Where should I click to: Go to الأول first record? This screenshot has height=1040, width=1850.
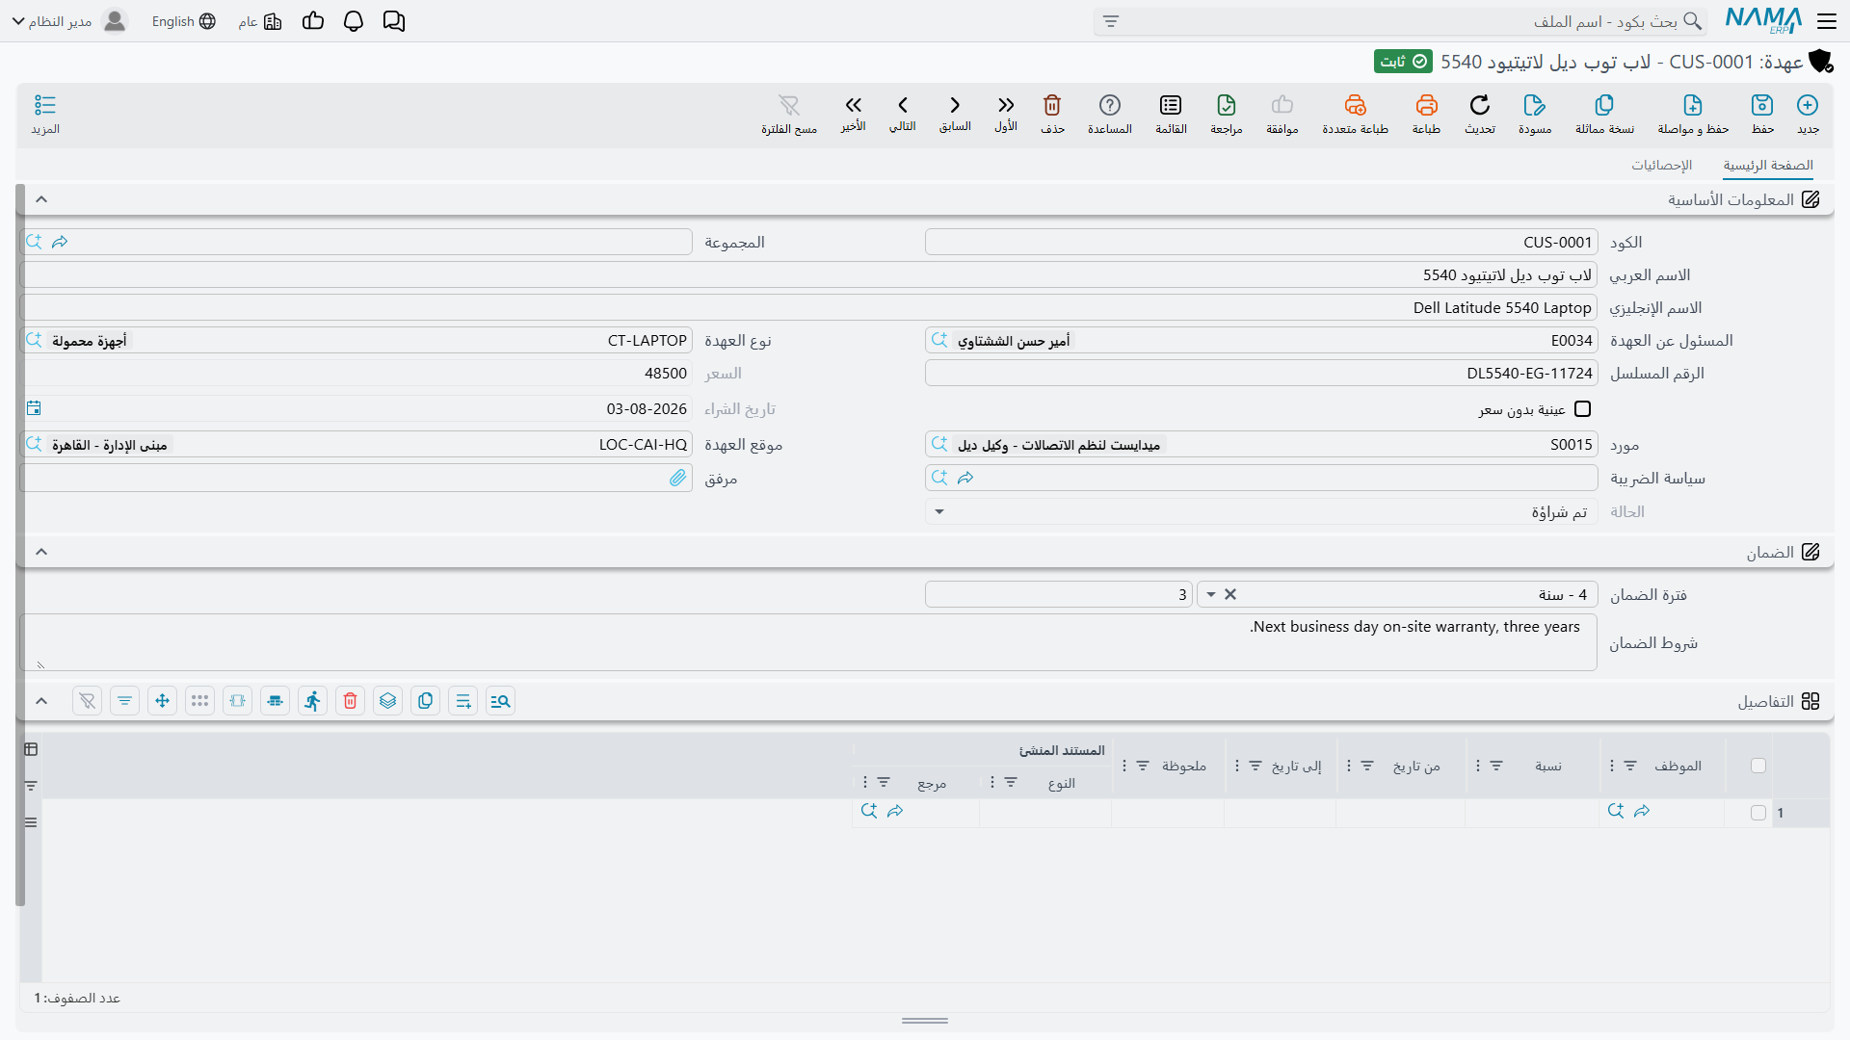pyautogui.click(x=1006, y=113)
